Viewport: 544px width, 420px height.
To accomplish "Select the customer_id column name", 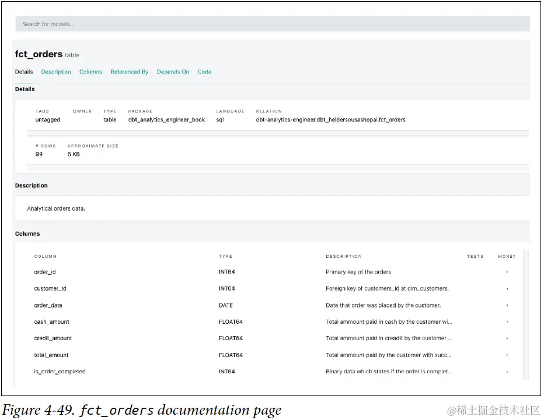I will pyautogui.click(x=50, y=289).
